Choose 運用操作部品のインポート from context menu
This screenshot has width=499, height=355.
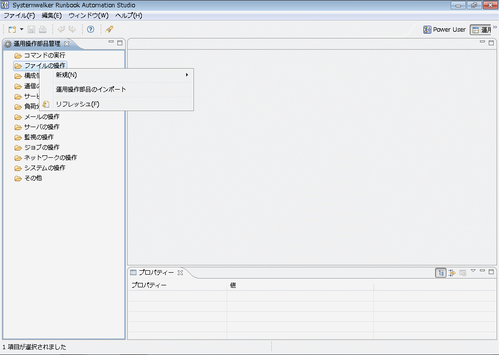coord(116,90)
